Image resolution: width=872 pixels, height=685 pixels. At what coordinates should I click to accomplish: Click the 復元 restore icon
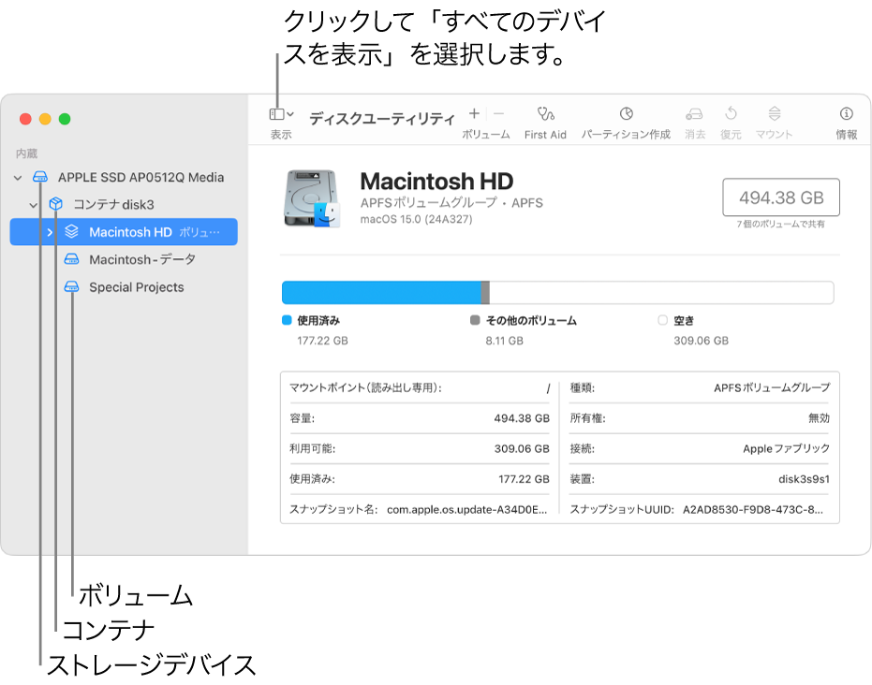pos(731,114)
